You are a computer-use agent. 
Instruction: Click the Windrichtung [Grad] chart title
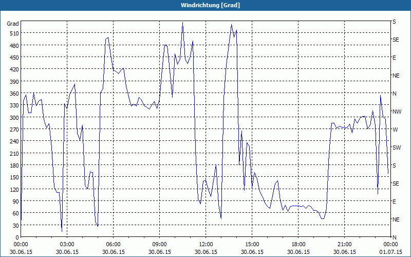point(210,5)
